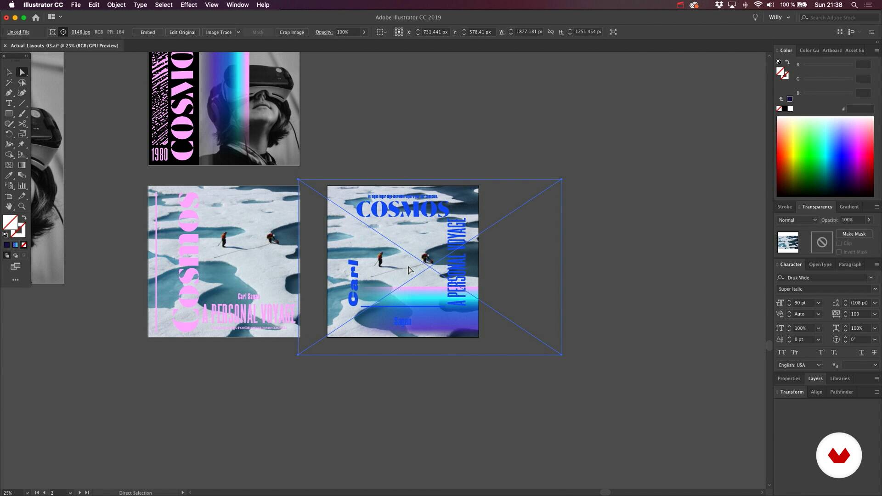The width and height of the screenshot is (882, 496).
Task: Select the Shape Builder tool
Action: (x=9, y=155)
